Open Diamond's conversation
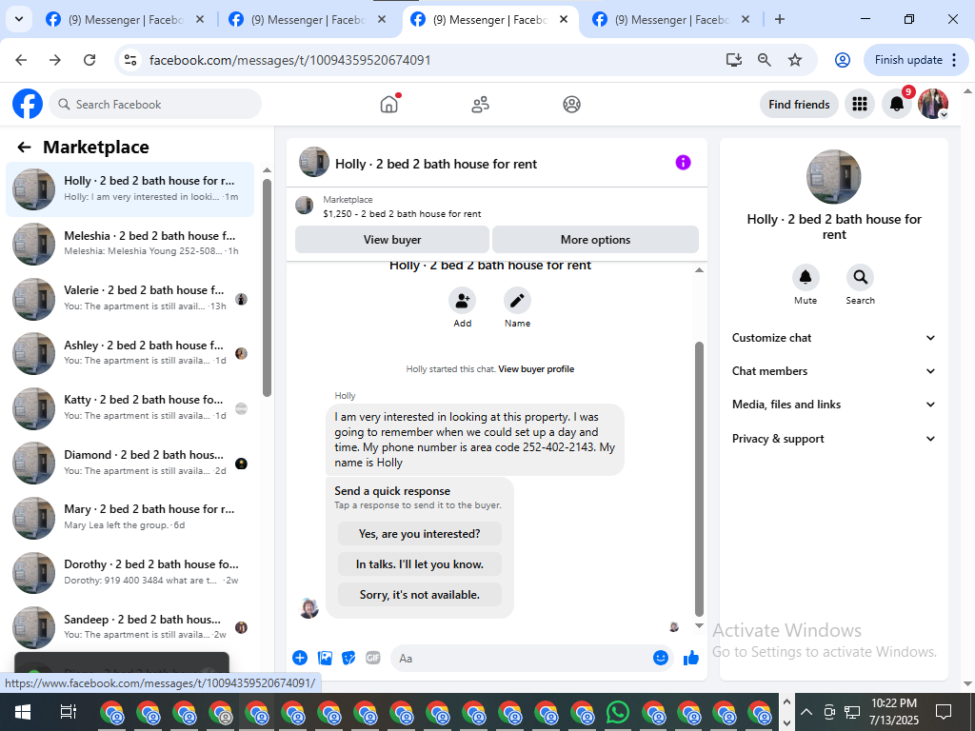The height and width of the screenshot is (731, 975). (129, 463)
